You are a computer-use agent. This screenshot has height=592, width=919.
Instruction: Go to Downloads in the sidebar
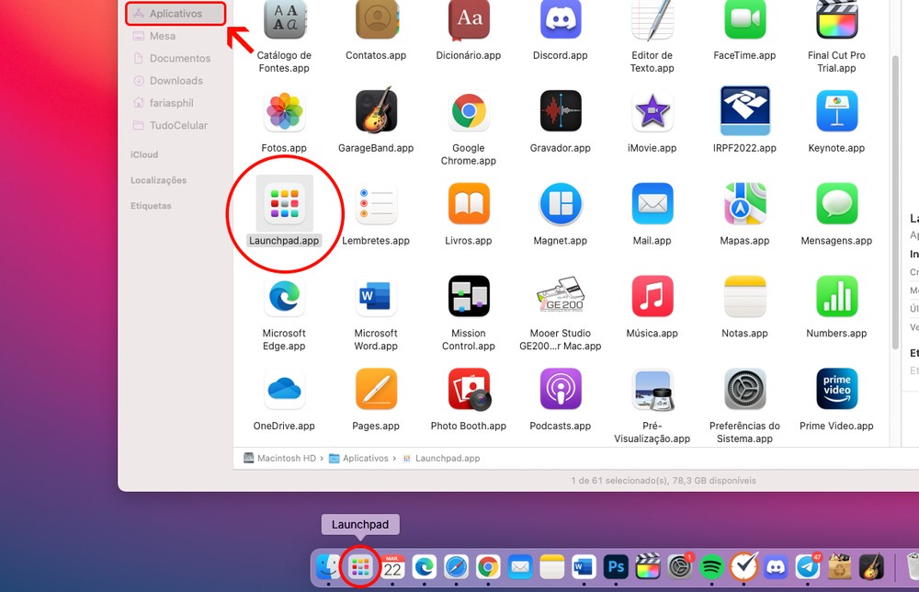(x=176, y=81)
